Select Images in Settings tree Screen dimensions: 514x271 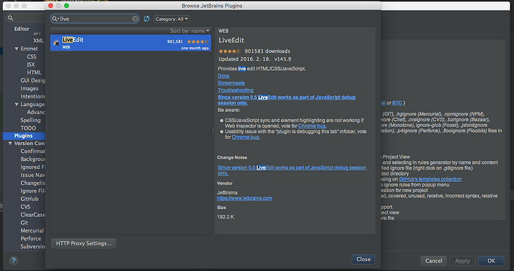[29, 88]
